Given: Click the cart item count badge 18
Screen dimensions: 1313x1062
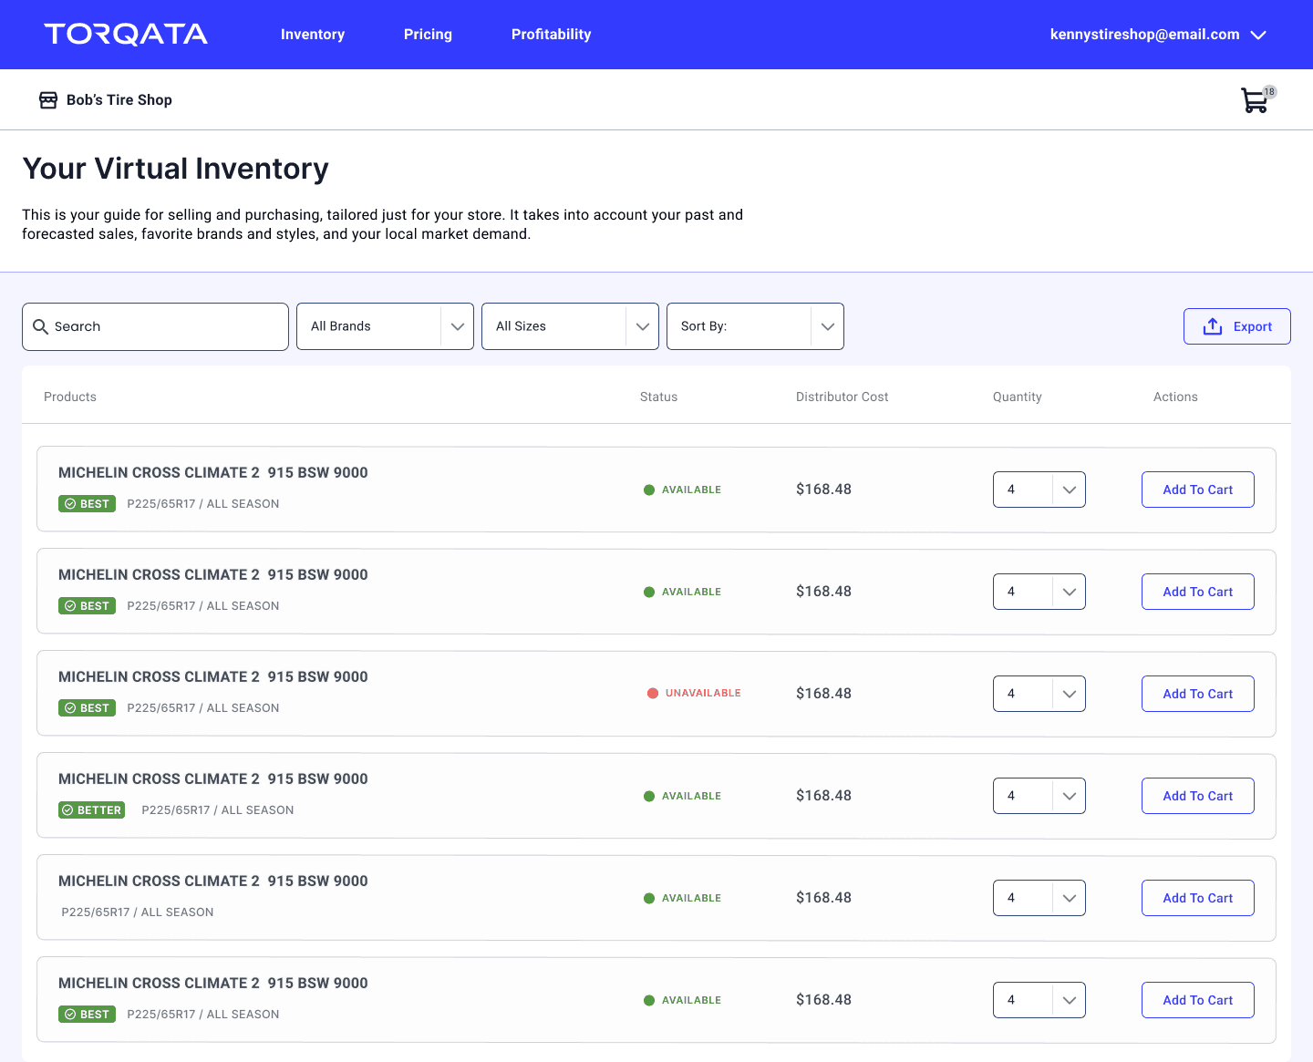Looking at the screenshot, I should 1269,92.
